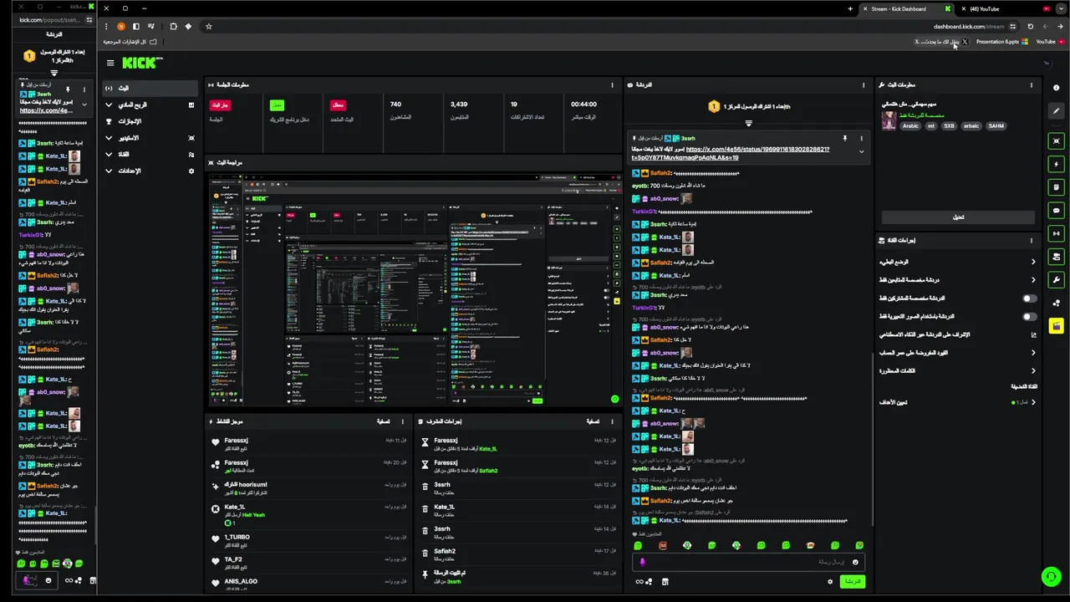Viewport: 1070px width, 602px height.
Task: Click the popout window kick.com address bar
Action: pos(49,20)
